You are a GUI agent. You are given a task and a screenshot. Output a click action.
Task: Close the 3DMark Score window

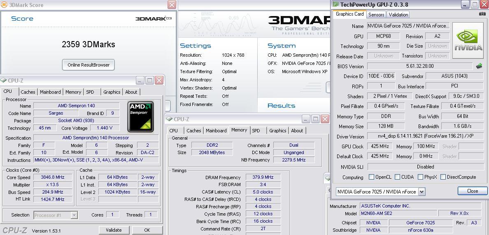(172, 5)
